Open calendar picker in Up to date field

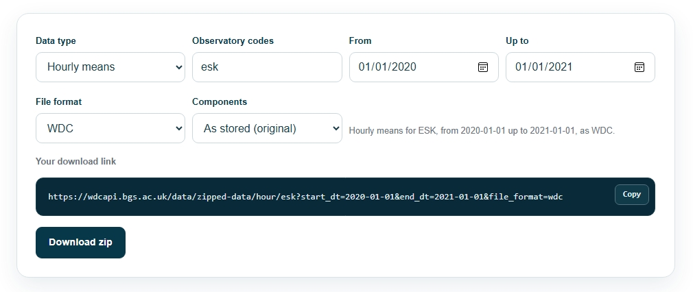(x=639, y=67)
